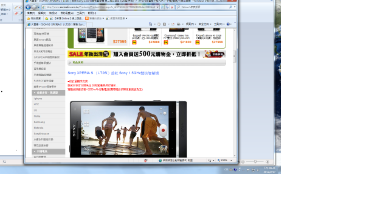Open the SonyEricsson sidebar category
This screenshot has height=219, width=389.
click(x=41, y=134)
